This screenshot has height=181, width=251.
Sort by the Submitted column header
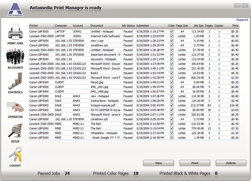pos(152,26)
